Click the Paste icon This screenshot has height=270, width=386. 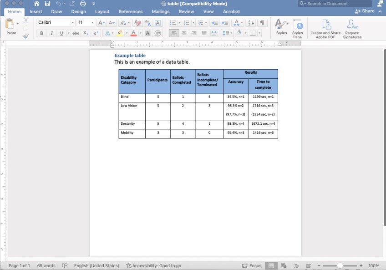10,25
